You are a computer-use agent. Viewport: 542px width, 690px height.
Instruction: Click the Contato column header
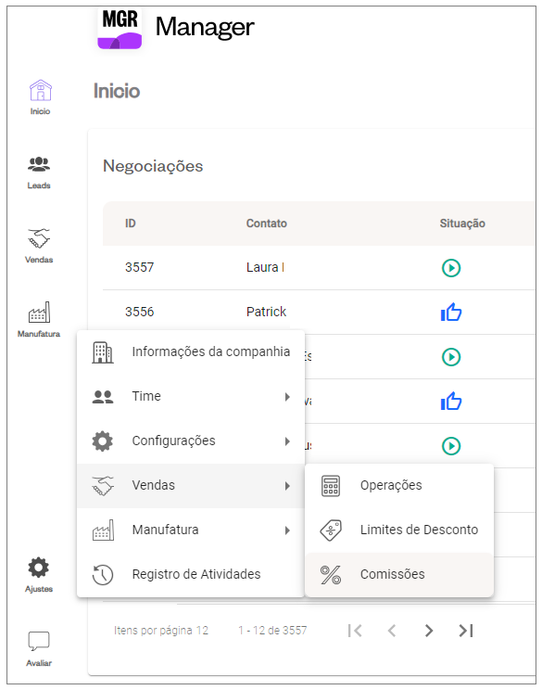click(267, 224)
